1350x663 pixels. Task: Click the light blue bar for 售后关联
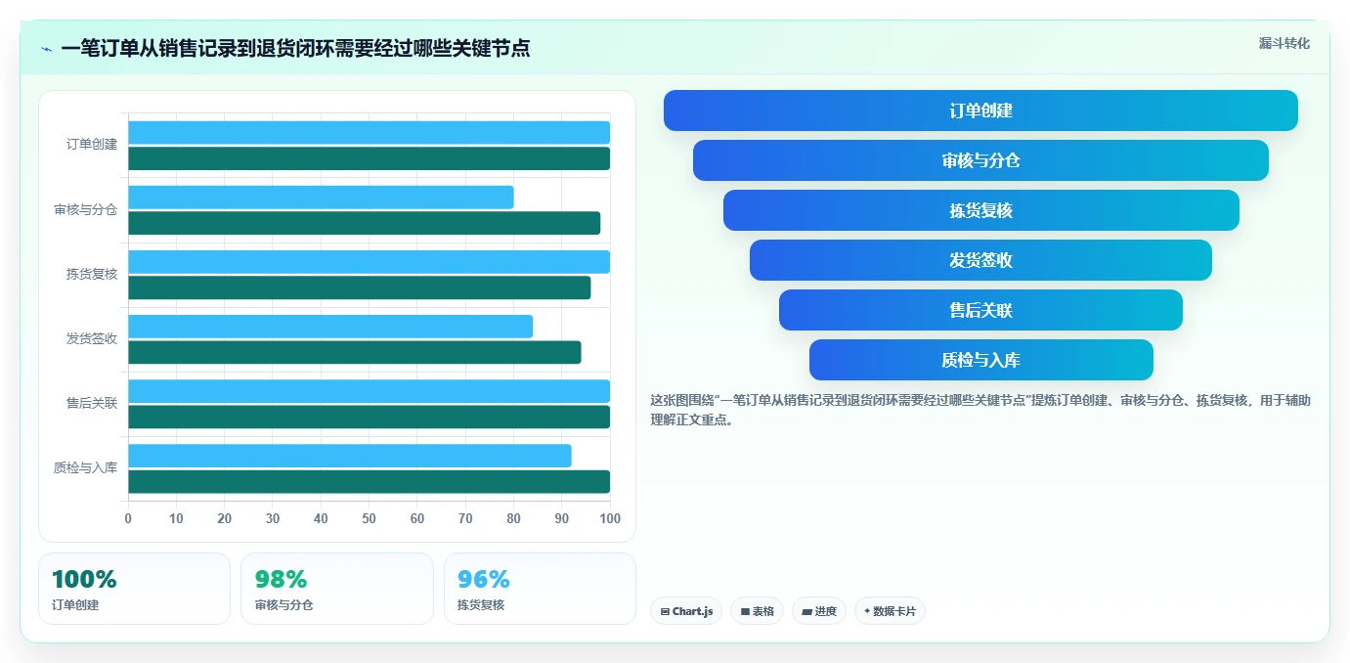pyautogui.click(x=369, y=390)
